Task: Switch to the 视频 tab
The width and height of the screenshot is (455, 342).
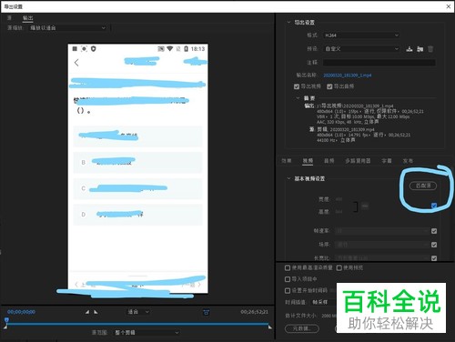Action: click(x=308, y=161)
